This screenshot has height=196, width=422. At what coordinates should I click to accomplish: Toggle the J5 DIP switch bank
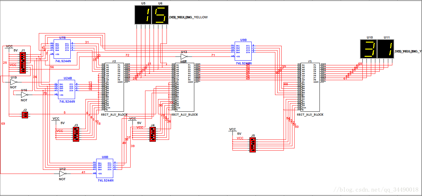coord(252,145)
